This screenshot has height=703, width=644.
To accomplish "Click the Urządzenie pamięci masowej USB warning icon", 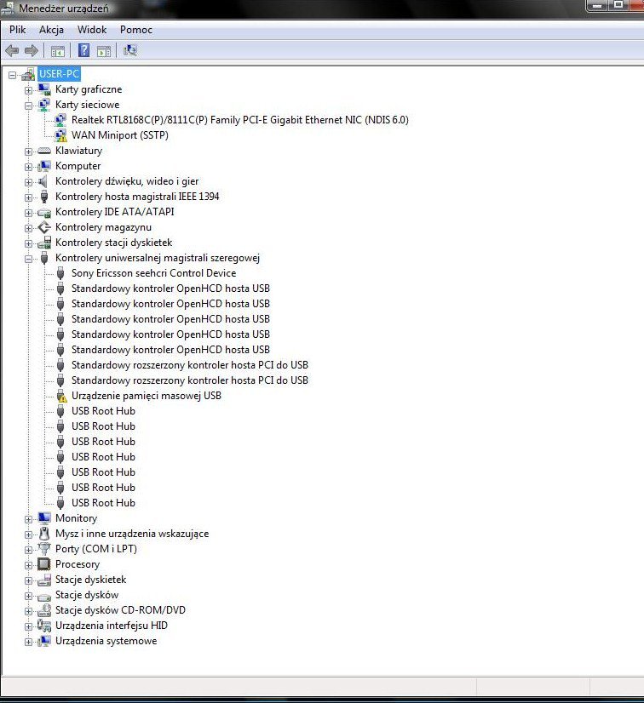I will coord(61,396).
